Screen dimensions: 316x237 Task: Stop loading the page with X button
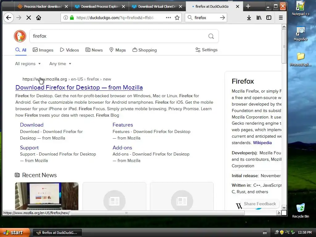pos(29,18)
